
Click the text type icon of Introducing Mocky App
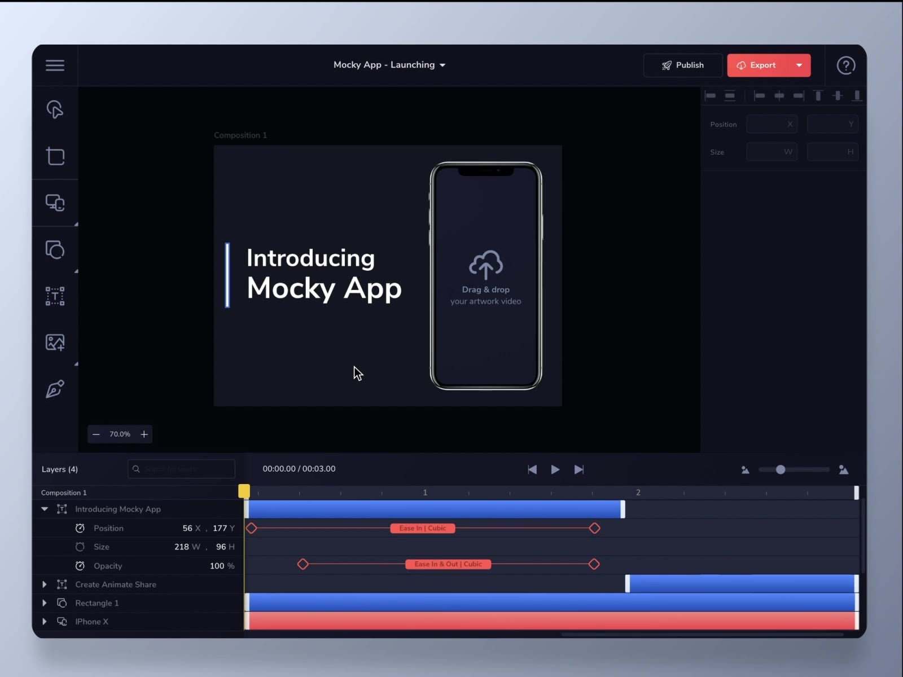pos(62,509)
